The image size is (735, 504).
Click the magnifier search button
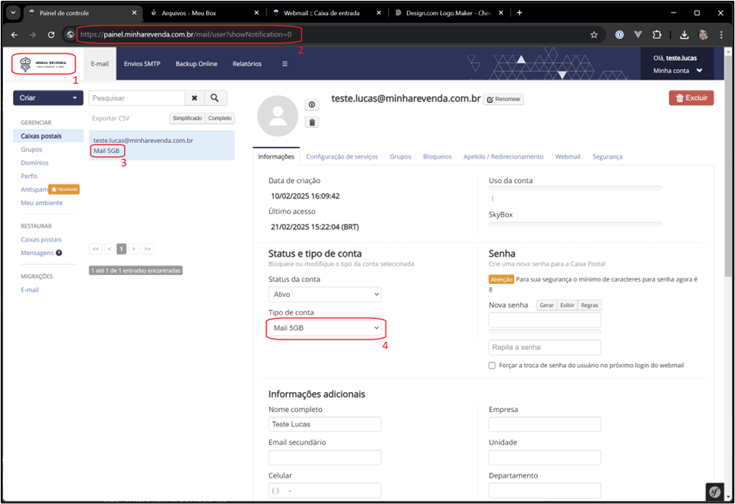coord(215,98)
